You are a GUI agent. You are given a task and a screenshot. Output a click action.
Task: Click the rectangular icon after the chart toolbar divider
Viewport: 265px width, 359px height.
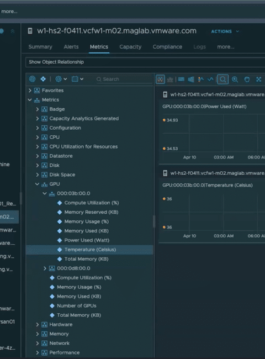pyautogui.click(x=181, y=79)
